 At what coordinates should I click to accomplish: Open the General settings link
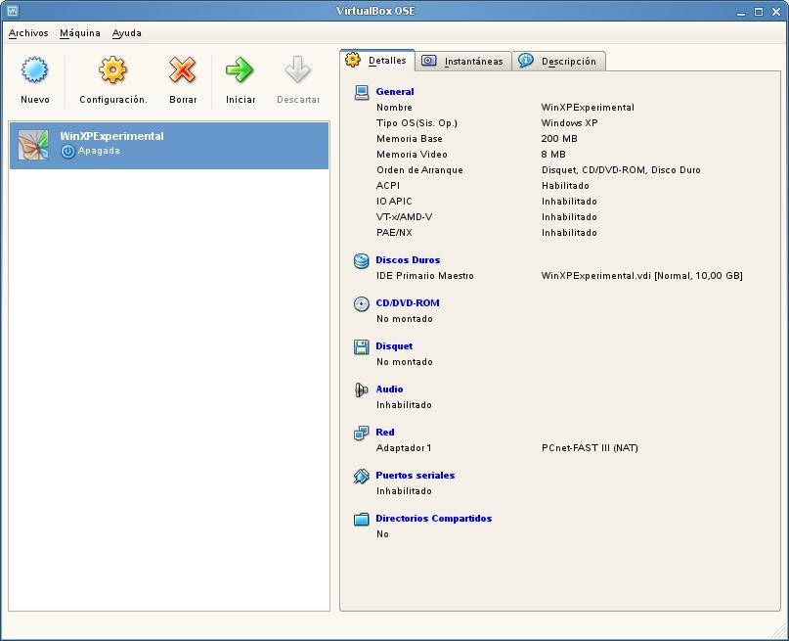pos(395,92)
